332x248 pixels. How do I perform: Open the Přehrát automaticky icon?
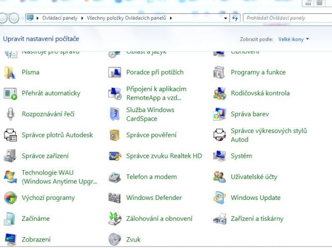pos(10,93)
